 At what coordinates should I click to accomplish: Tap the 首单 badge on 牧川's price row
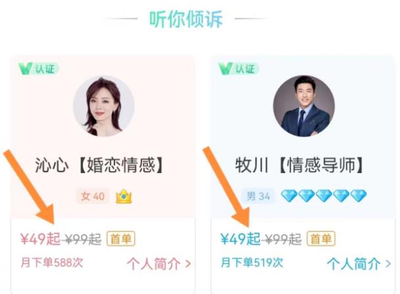(x=321, y=239)
